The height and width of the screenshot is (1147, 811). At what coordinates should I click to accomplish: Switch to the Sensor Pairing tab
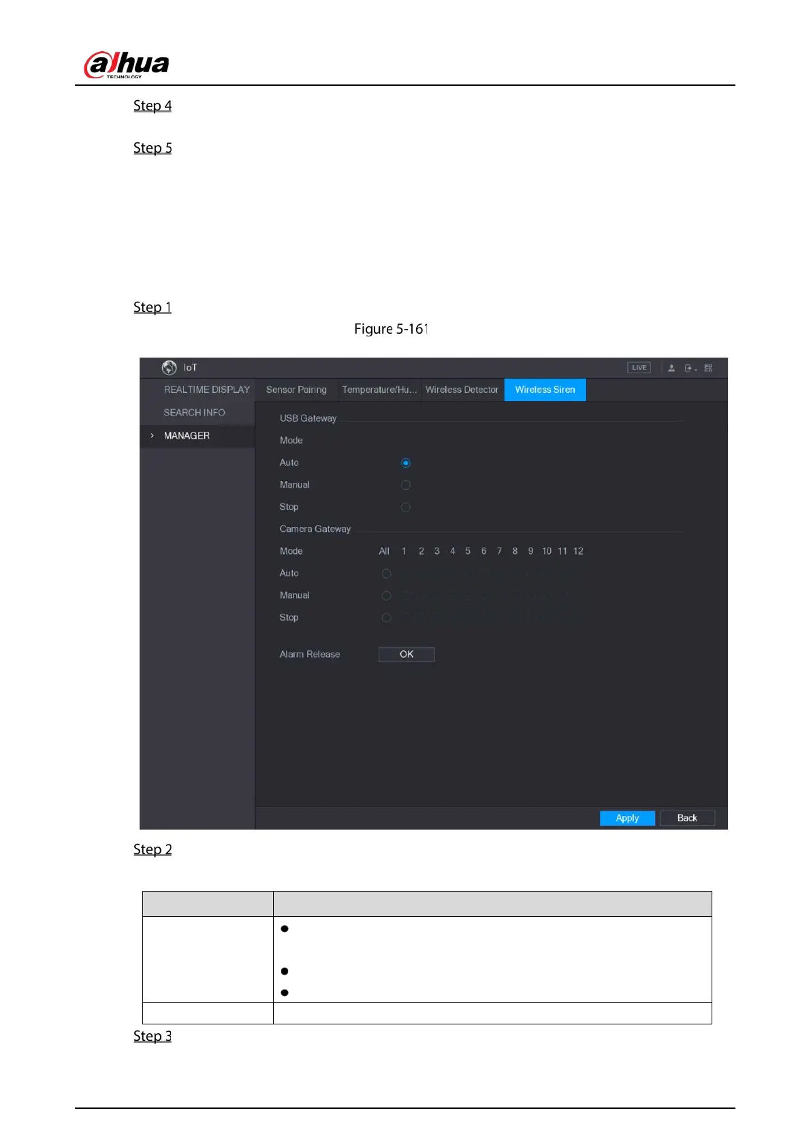(296, 390)
